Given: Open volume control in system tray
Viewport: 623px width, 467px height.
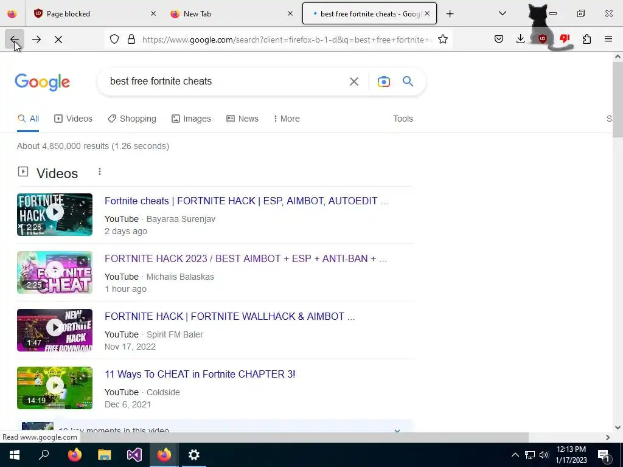Looking at the screenshot, I should tap(544, 455).
